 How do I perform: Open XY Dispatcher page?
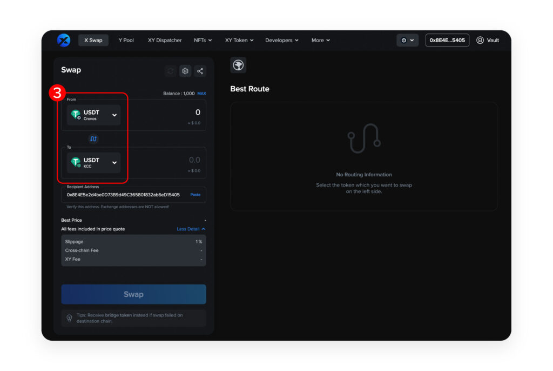[165, 40]
